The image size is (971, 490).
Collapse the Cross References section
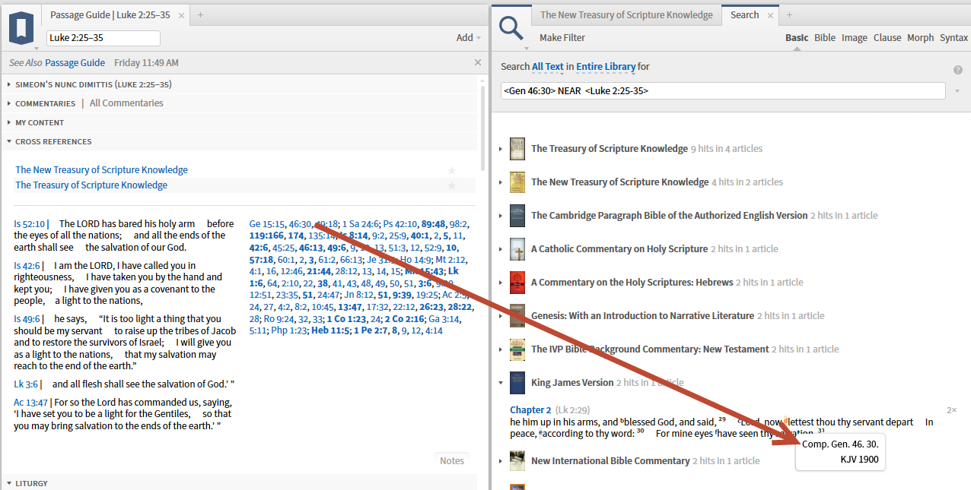8,141
